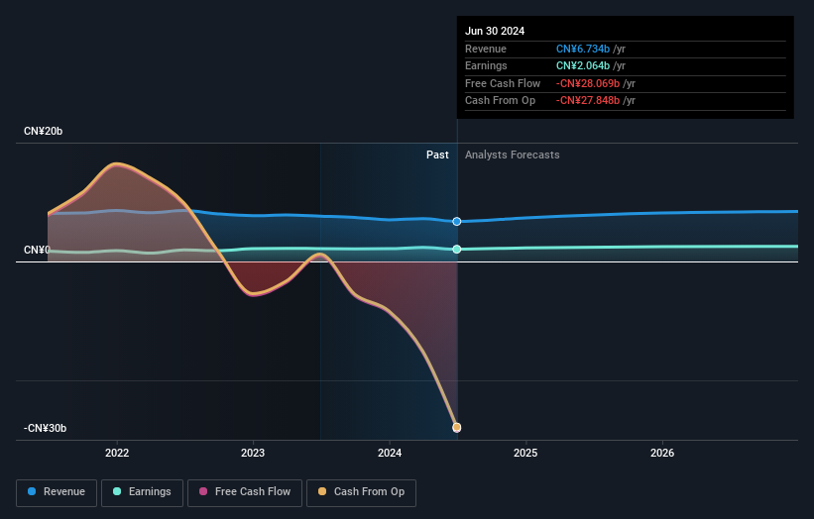
Task: Click the CN¥2.064b earnings value
Action: pyautogui.click(x=583, y=65)
